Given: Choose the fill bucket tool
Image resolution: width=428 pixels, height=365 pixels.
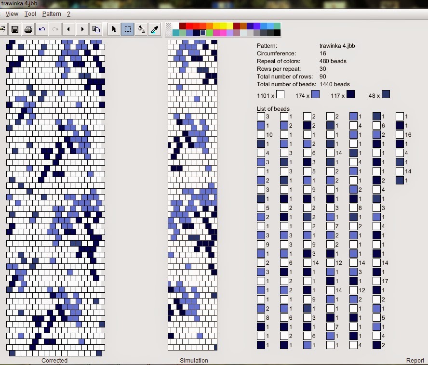Looking at the screenshot, I should point(141,29).
